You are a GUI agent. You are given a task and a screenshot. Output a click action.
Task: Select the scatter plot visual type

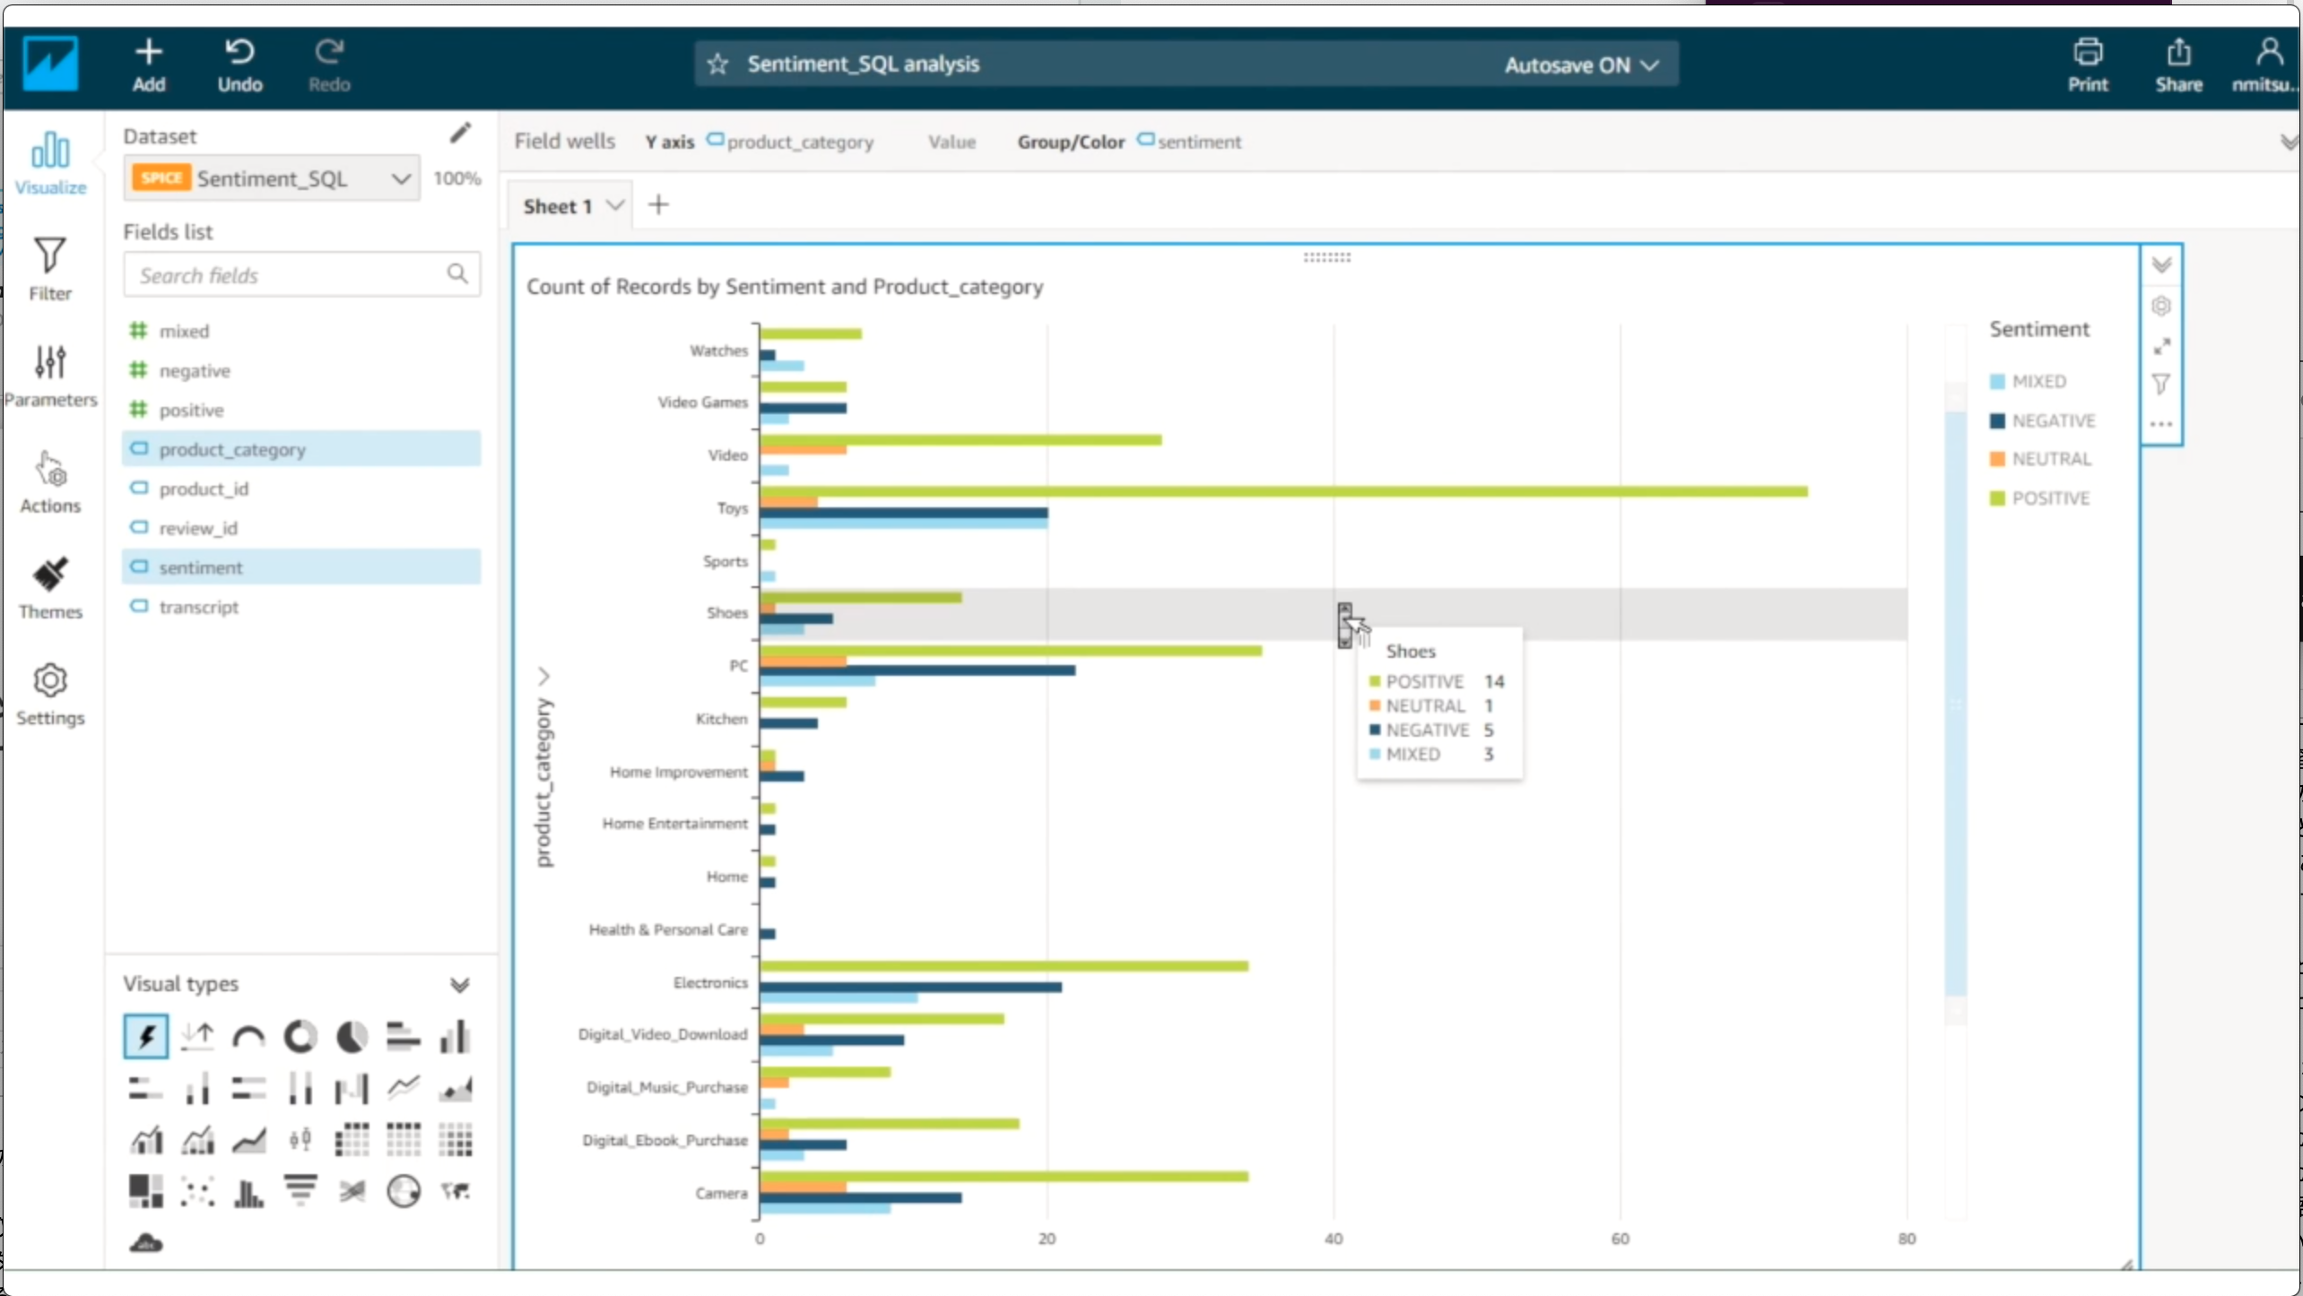point(197,1191)
